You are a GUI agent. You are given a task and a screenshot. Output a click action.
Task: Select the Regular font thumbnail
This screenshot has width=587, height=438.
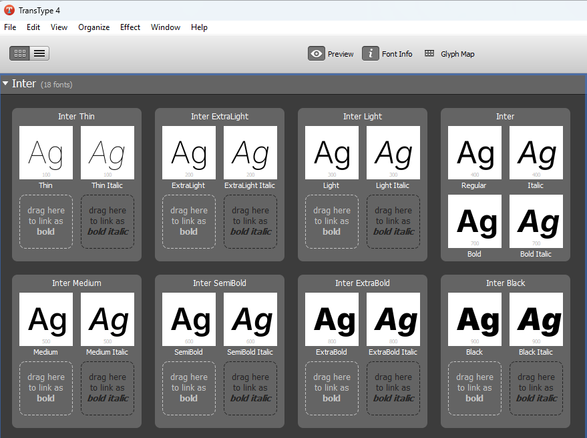[x=475, y=153]
